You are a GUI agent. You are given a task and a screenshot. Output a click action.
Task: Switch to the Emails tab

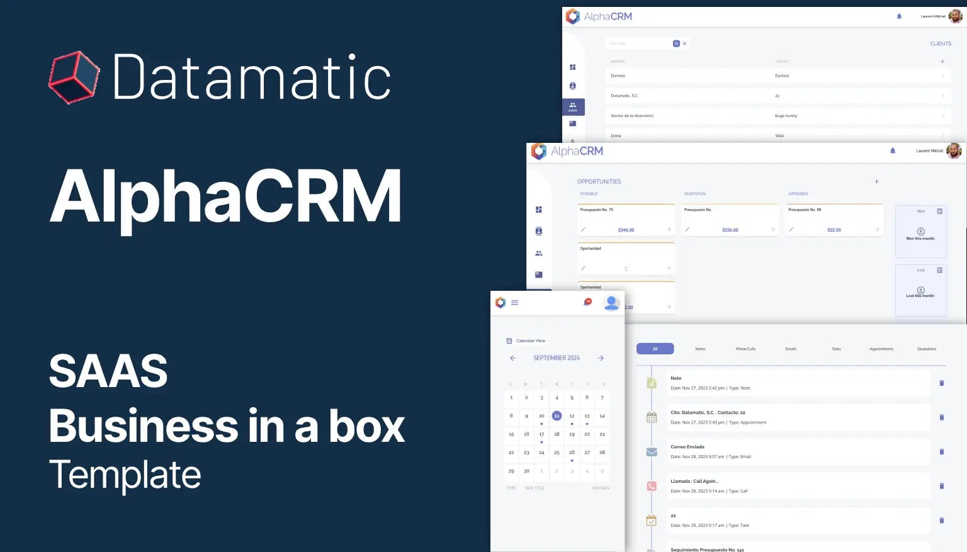[x=791, y=349]
